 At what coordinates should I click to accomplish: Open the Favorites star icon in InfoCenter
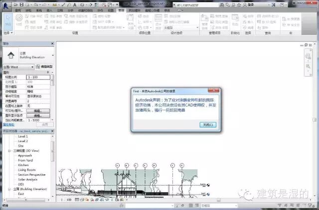click(x=239, y=4)
